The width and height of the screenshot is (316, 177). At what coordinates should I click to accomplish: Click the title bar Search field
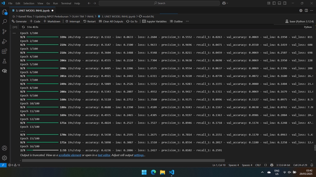coord(159,3)
